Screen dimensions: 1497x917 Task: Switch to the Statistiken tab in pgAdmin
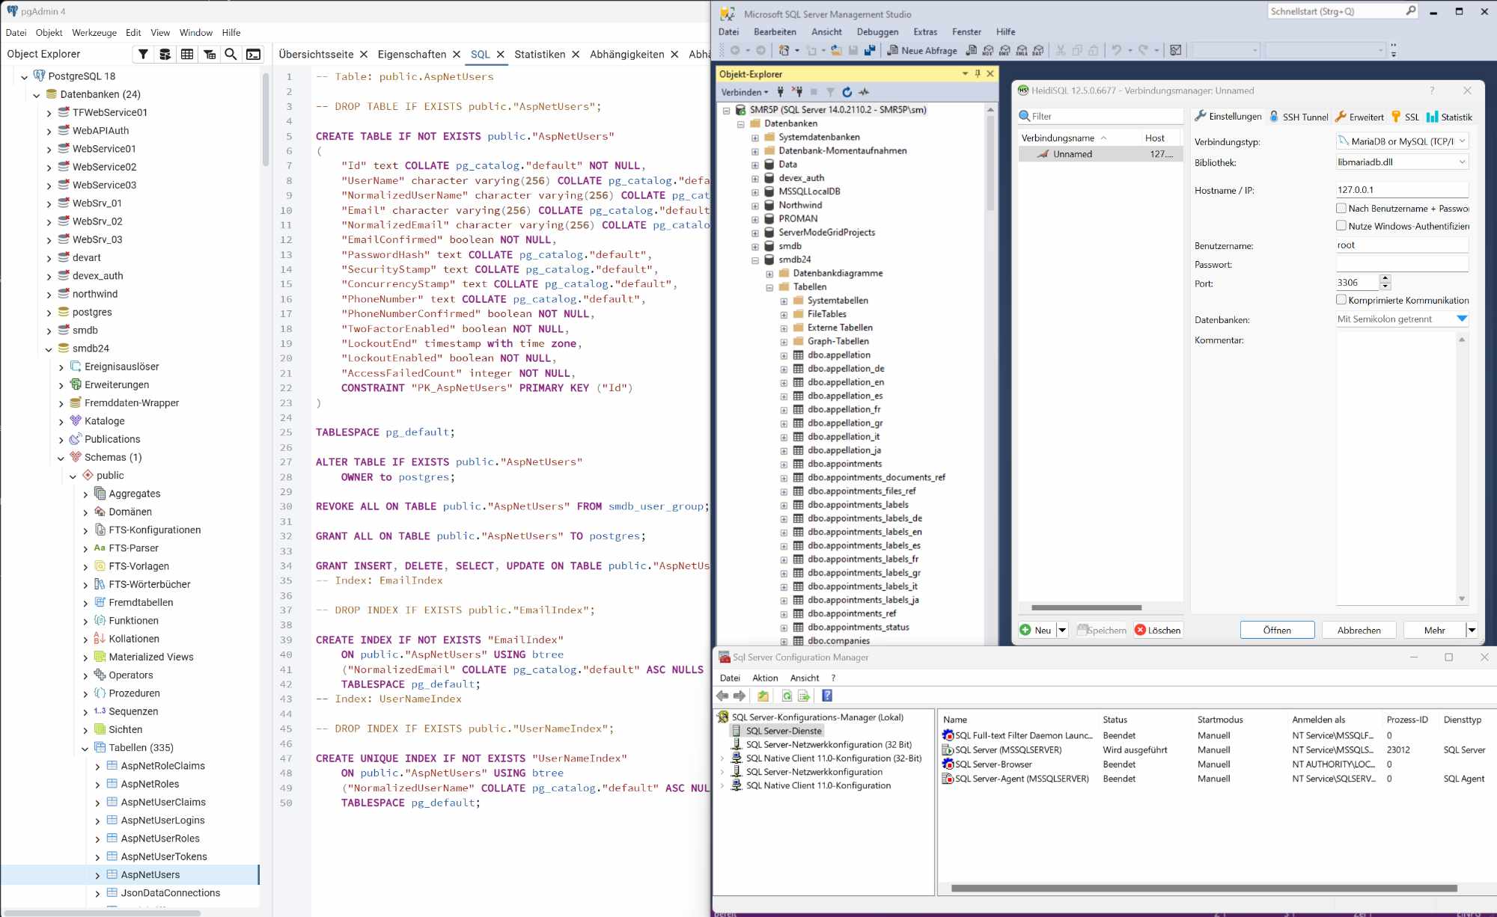coord(540,54)
